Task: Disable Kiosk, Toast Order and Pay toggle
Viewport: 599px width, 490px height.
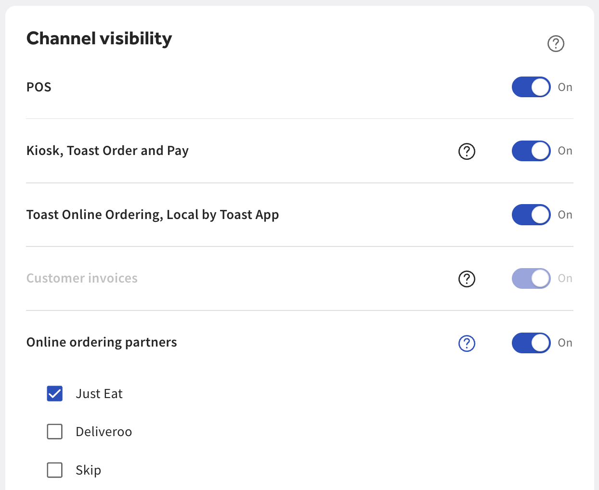Action: coord(531,151)
